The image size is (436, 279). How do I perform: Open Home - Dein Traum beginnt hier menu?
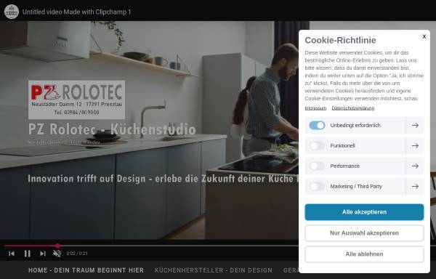pos(86,270)
